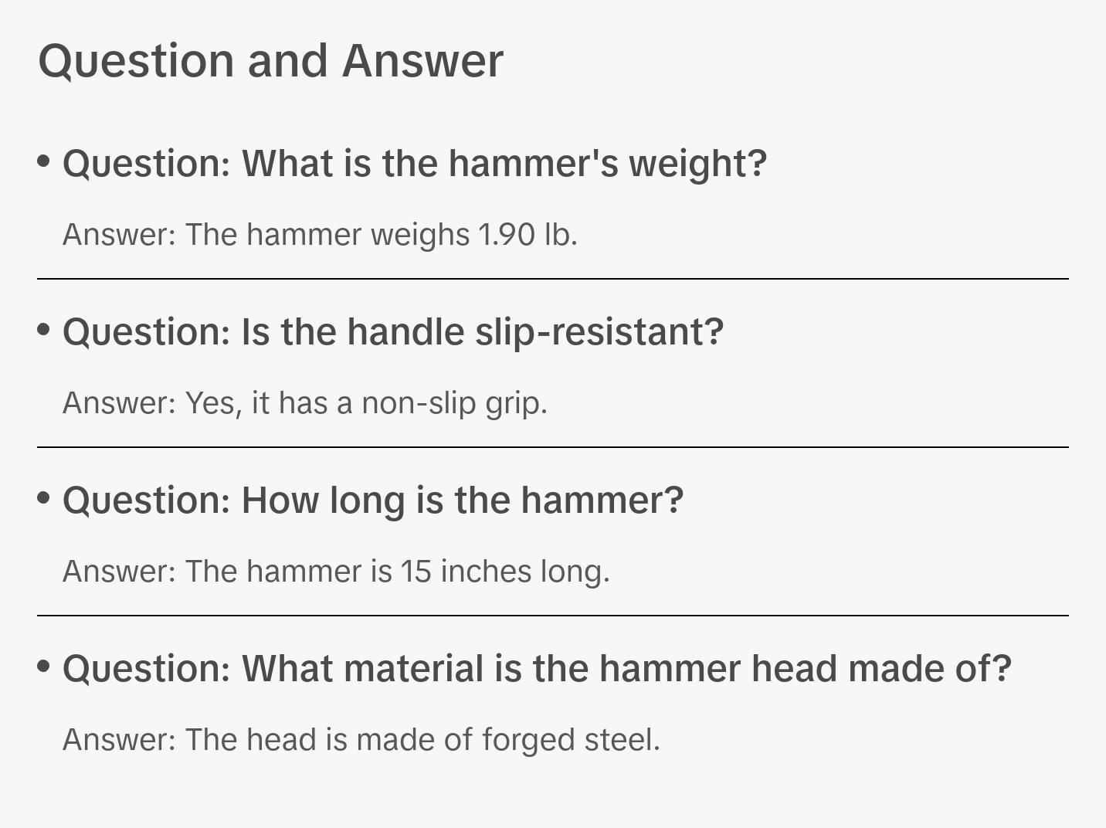The height and width of the screenshot is (828, 1106).
Task: Click the "Question and Answer" heading
Action: click(x=270, y=60)
